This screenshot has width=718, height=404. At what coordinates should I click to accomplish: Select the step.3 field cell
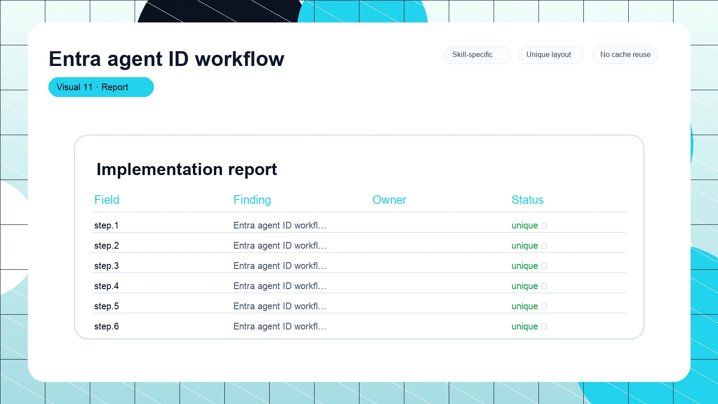(x=106, y=266)
